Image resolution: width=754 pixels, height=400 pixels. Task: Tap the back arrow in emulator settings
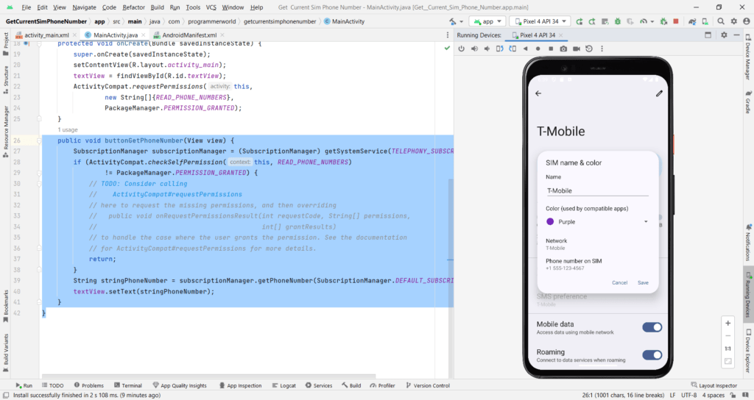pyautogui.click(x=538, y=93)
